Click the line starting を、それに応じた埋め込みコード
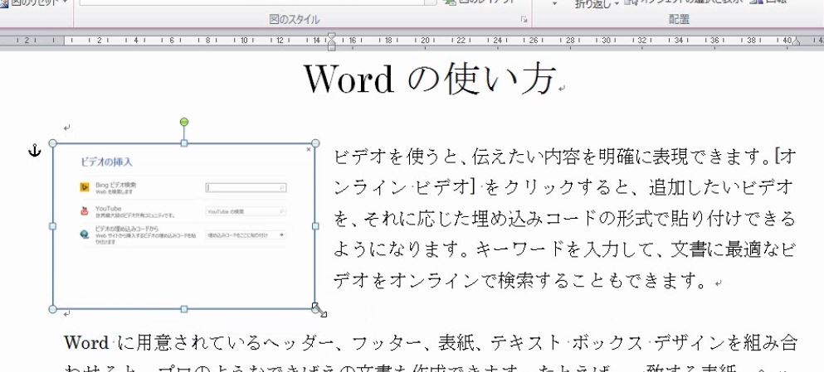Viewport: 824px width, 372px height. (564, 218)
